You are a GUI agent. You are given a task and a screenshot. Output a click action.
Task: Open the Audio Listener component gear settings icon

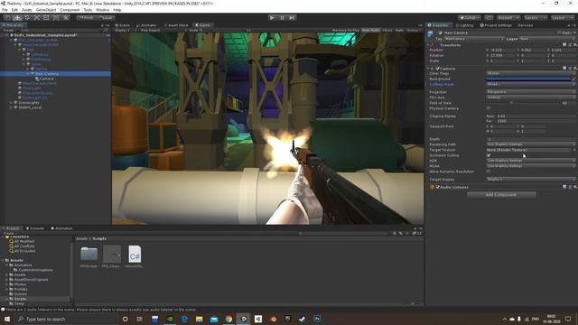click(574, 187)
